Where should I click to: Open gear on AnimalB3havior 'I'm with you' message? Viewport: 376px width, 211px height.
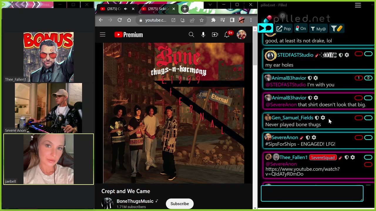[x=316, y=78]
